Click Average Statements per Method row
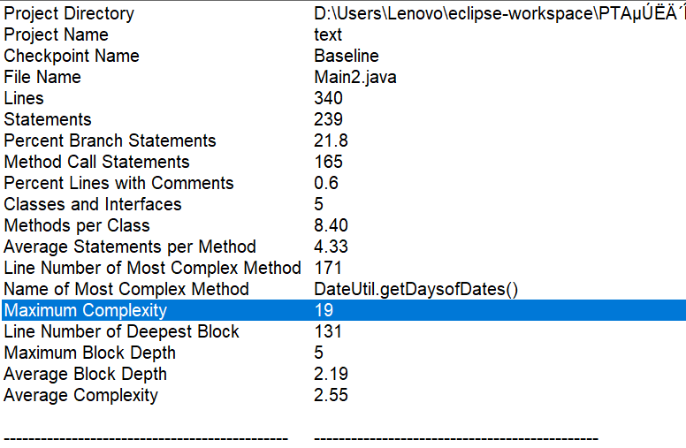686x448 pixels. [x=130, y=247]
